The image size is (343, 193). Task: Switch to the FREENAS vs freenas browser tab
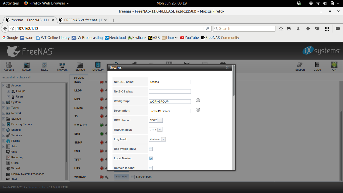83,20
